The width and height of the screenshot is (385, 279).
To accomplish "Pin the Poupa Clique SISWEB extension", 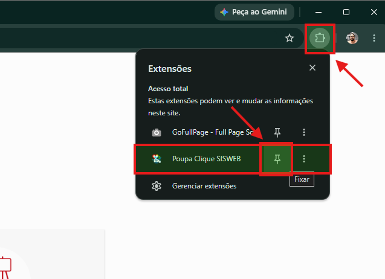I will tap(277, 159).
